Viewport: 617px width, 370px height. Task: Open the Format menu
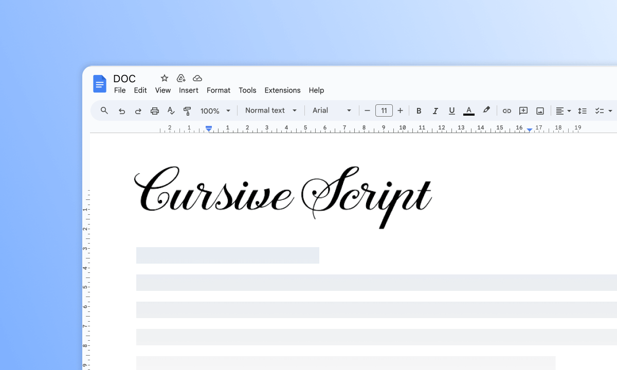click(x=219, y=90)
